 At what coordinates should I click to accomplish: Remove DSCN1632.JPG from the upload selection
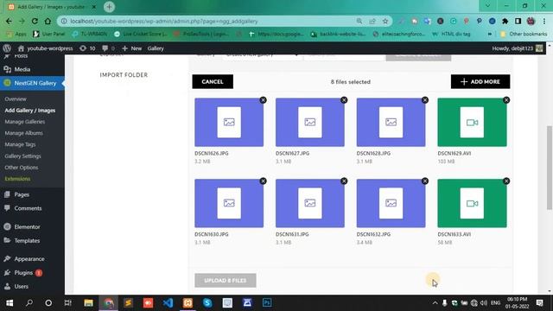425,181
